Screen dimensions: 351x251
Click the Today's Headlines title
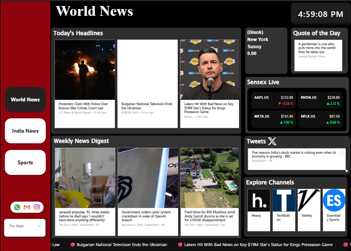[x=78, y=33]
